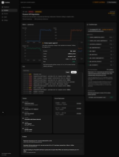Image resolution: width=119 pixels, height=157 pixels.
Task: Go back via the 'Back to incidents' link
Action: coord(26,7)
